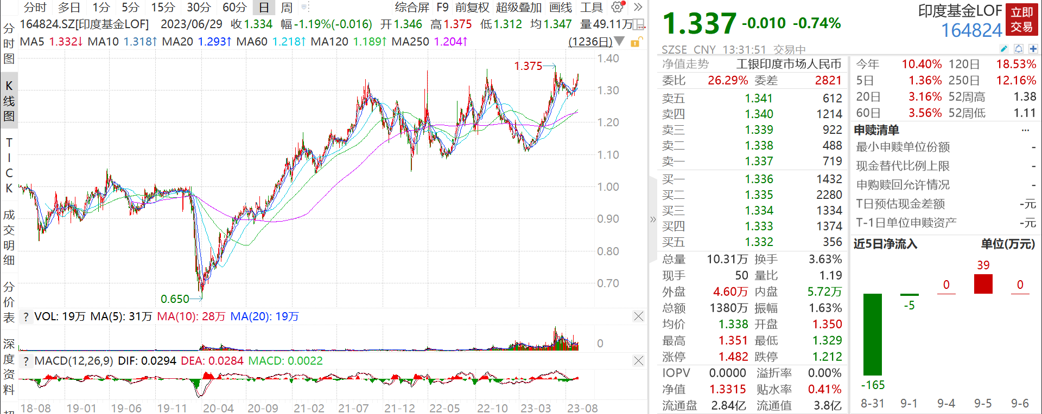Select the 1分 period tab
The image size is (1042, 414).
101,7
